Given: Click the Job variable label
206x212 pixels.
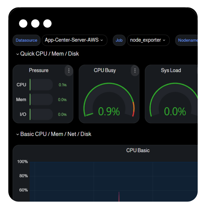Looking at the screenshot, I should tap(119, 40).
